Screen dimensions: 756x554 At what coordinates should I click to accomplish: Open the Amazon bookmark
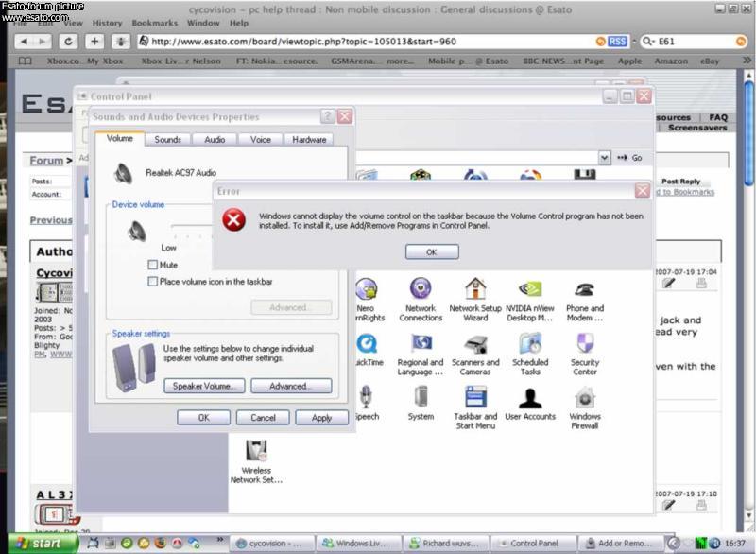(671, 61)
